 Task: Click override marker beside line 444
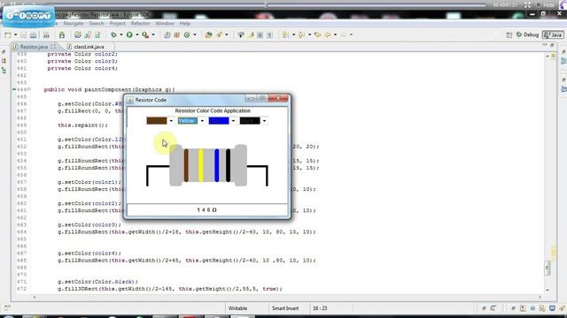tap(14, 89)
